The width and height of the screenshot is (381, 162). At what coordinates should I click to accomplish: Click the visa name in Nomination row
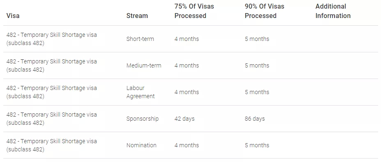tap(52, 145)
